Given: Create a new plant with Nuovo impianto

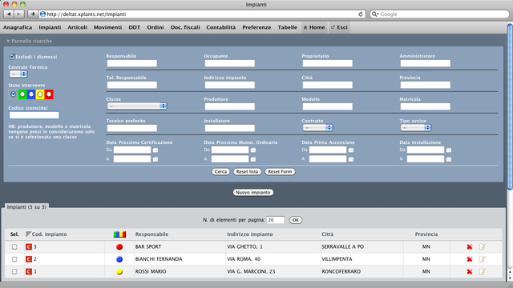Looking at the screenshot, I should 253,193.
